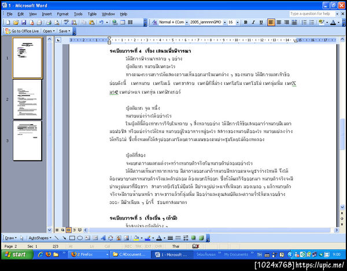Open 3-D Style options on Drawing toolbar
This screenshot has height=271, width=347.
pyautogui.click(x=201, y=238)
